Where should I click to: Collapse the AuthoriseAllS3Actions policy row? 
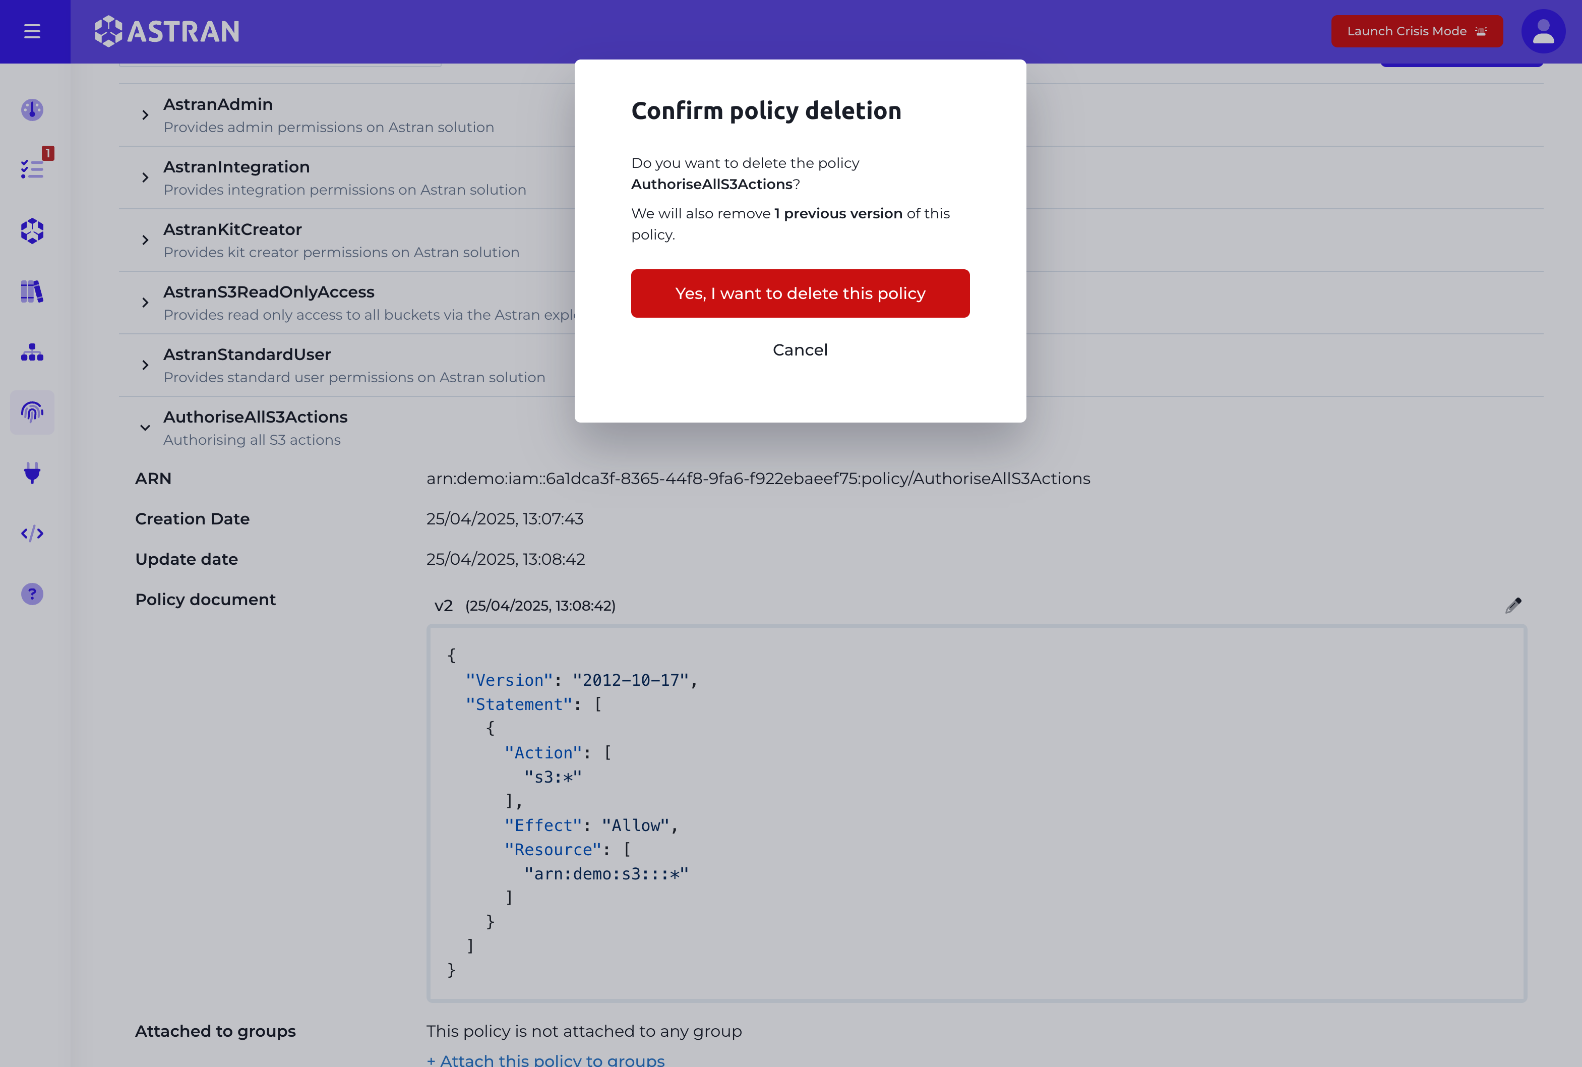coord(145,427)
